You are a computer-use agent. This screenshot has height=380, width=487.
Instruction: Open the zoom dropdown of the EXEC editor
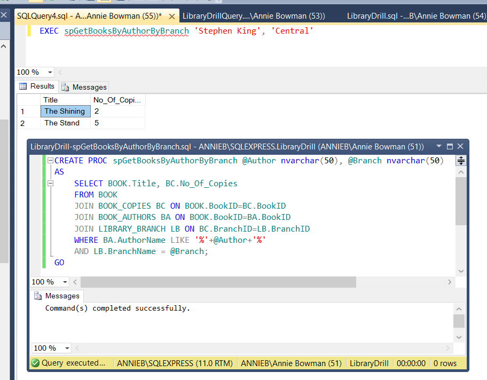[x=50, y=73]
